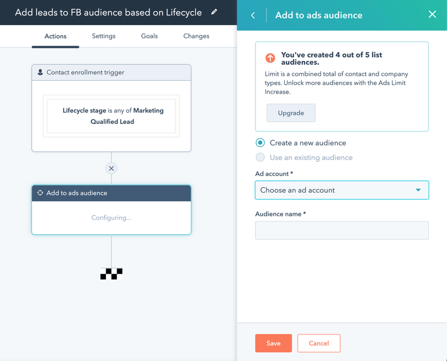
Task: Click the 4 out of 5 audiences heading
Action: coord(331,58)
